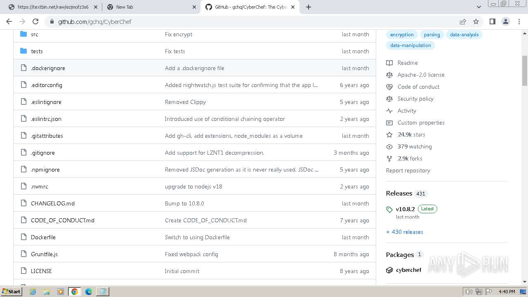Open Chrome side panel
The height and width of the screenshot is (297, 528).
pos(492,21)
